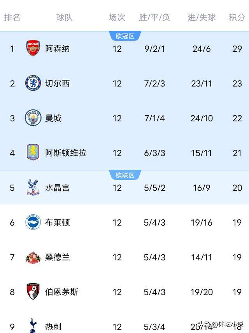Open the 欧冠区 zone badge
Viewport: 249px width, 333px height.
pos(125,35)
